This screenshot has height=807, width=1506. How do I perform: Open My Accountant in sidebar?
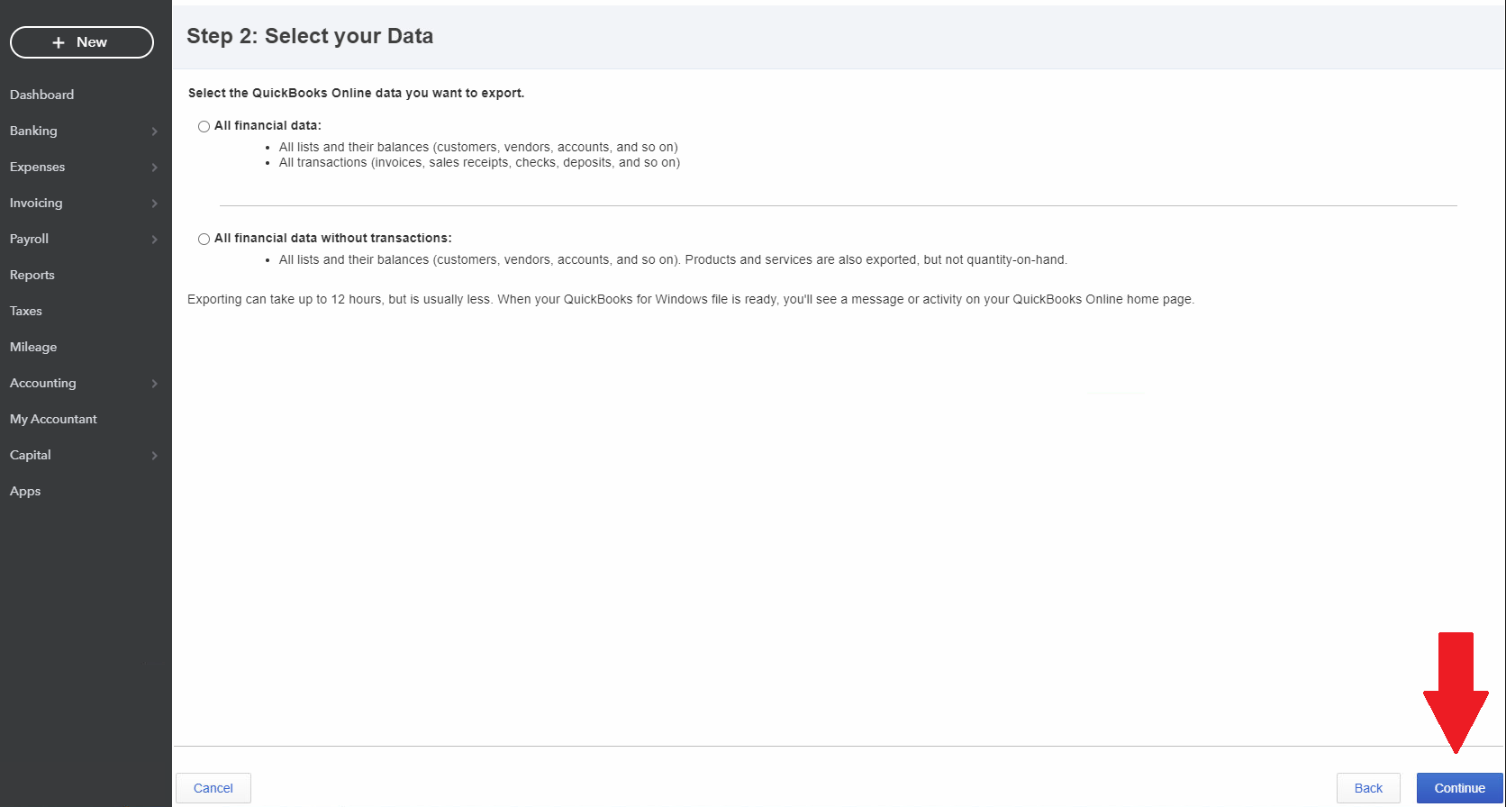point(53,419)
